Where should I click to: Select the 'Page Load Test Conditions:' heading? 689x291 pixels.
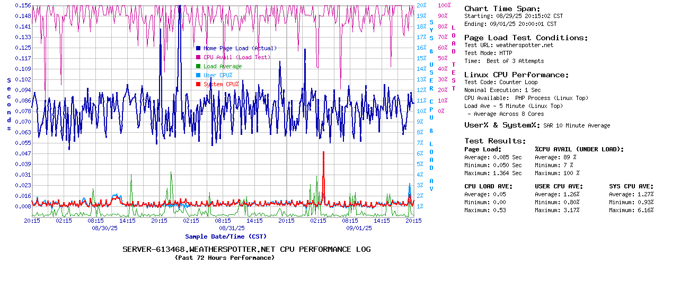click(x=526, y=38)
